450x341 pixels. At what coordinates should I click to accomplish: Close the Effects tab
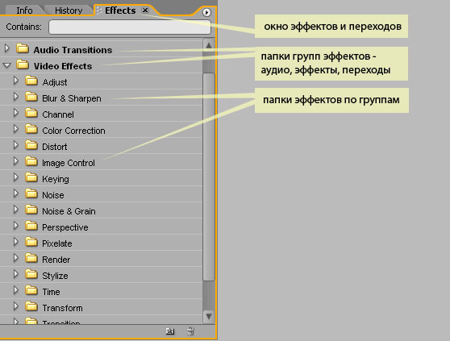pyautogui.click(x=145, y=10)
